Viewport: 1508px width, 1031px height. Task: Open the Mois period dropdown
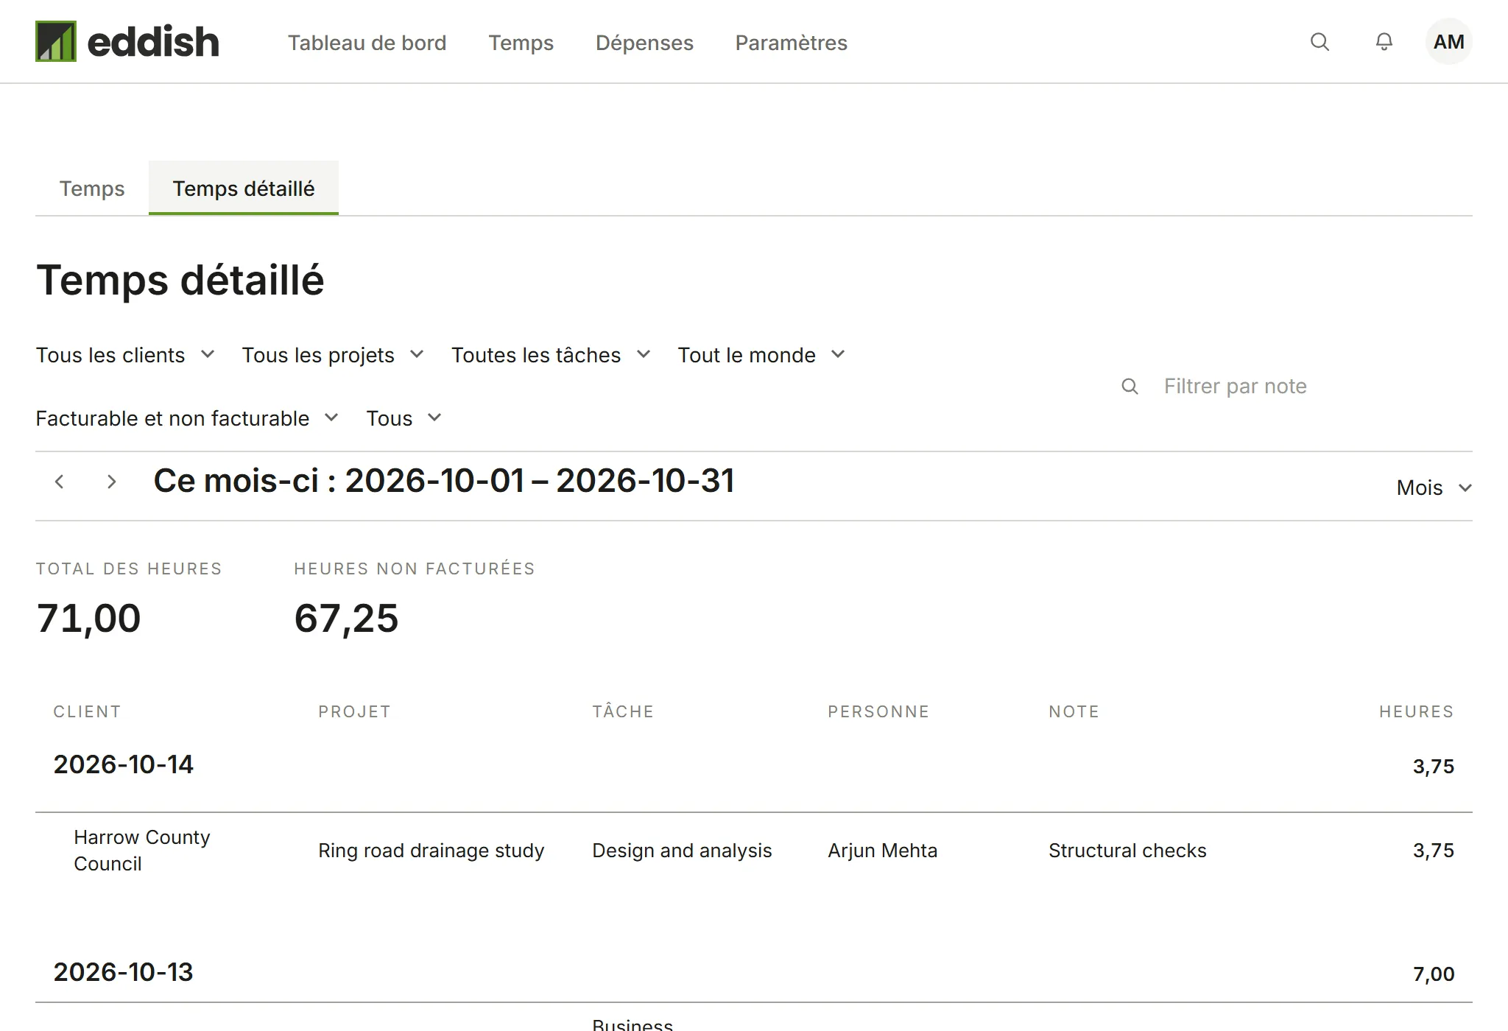(x=1434, y=488)
